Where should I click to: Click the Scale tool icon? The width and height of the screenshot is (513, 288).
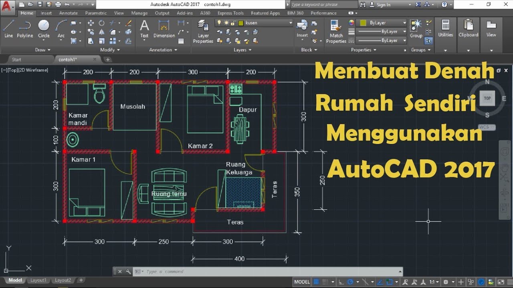point(102,41)
